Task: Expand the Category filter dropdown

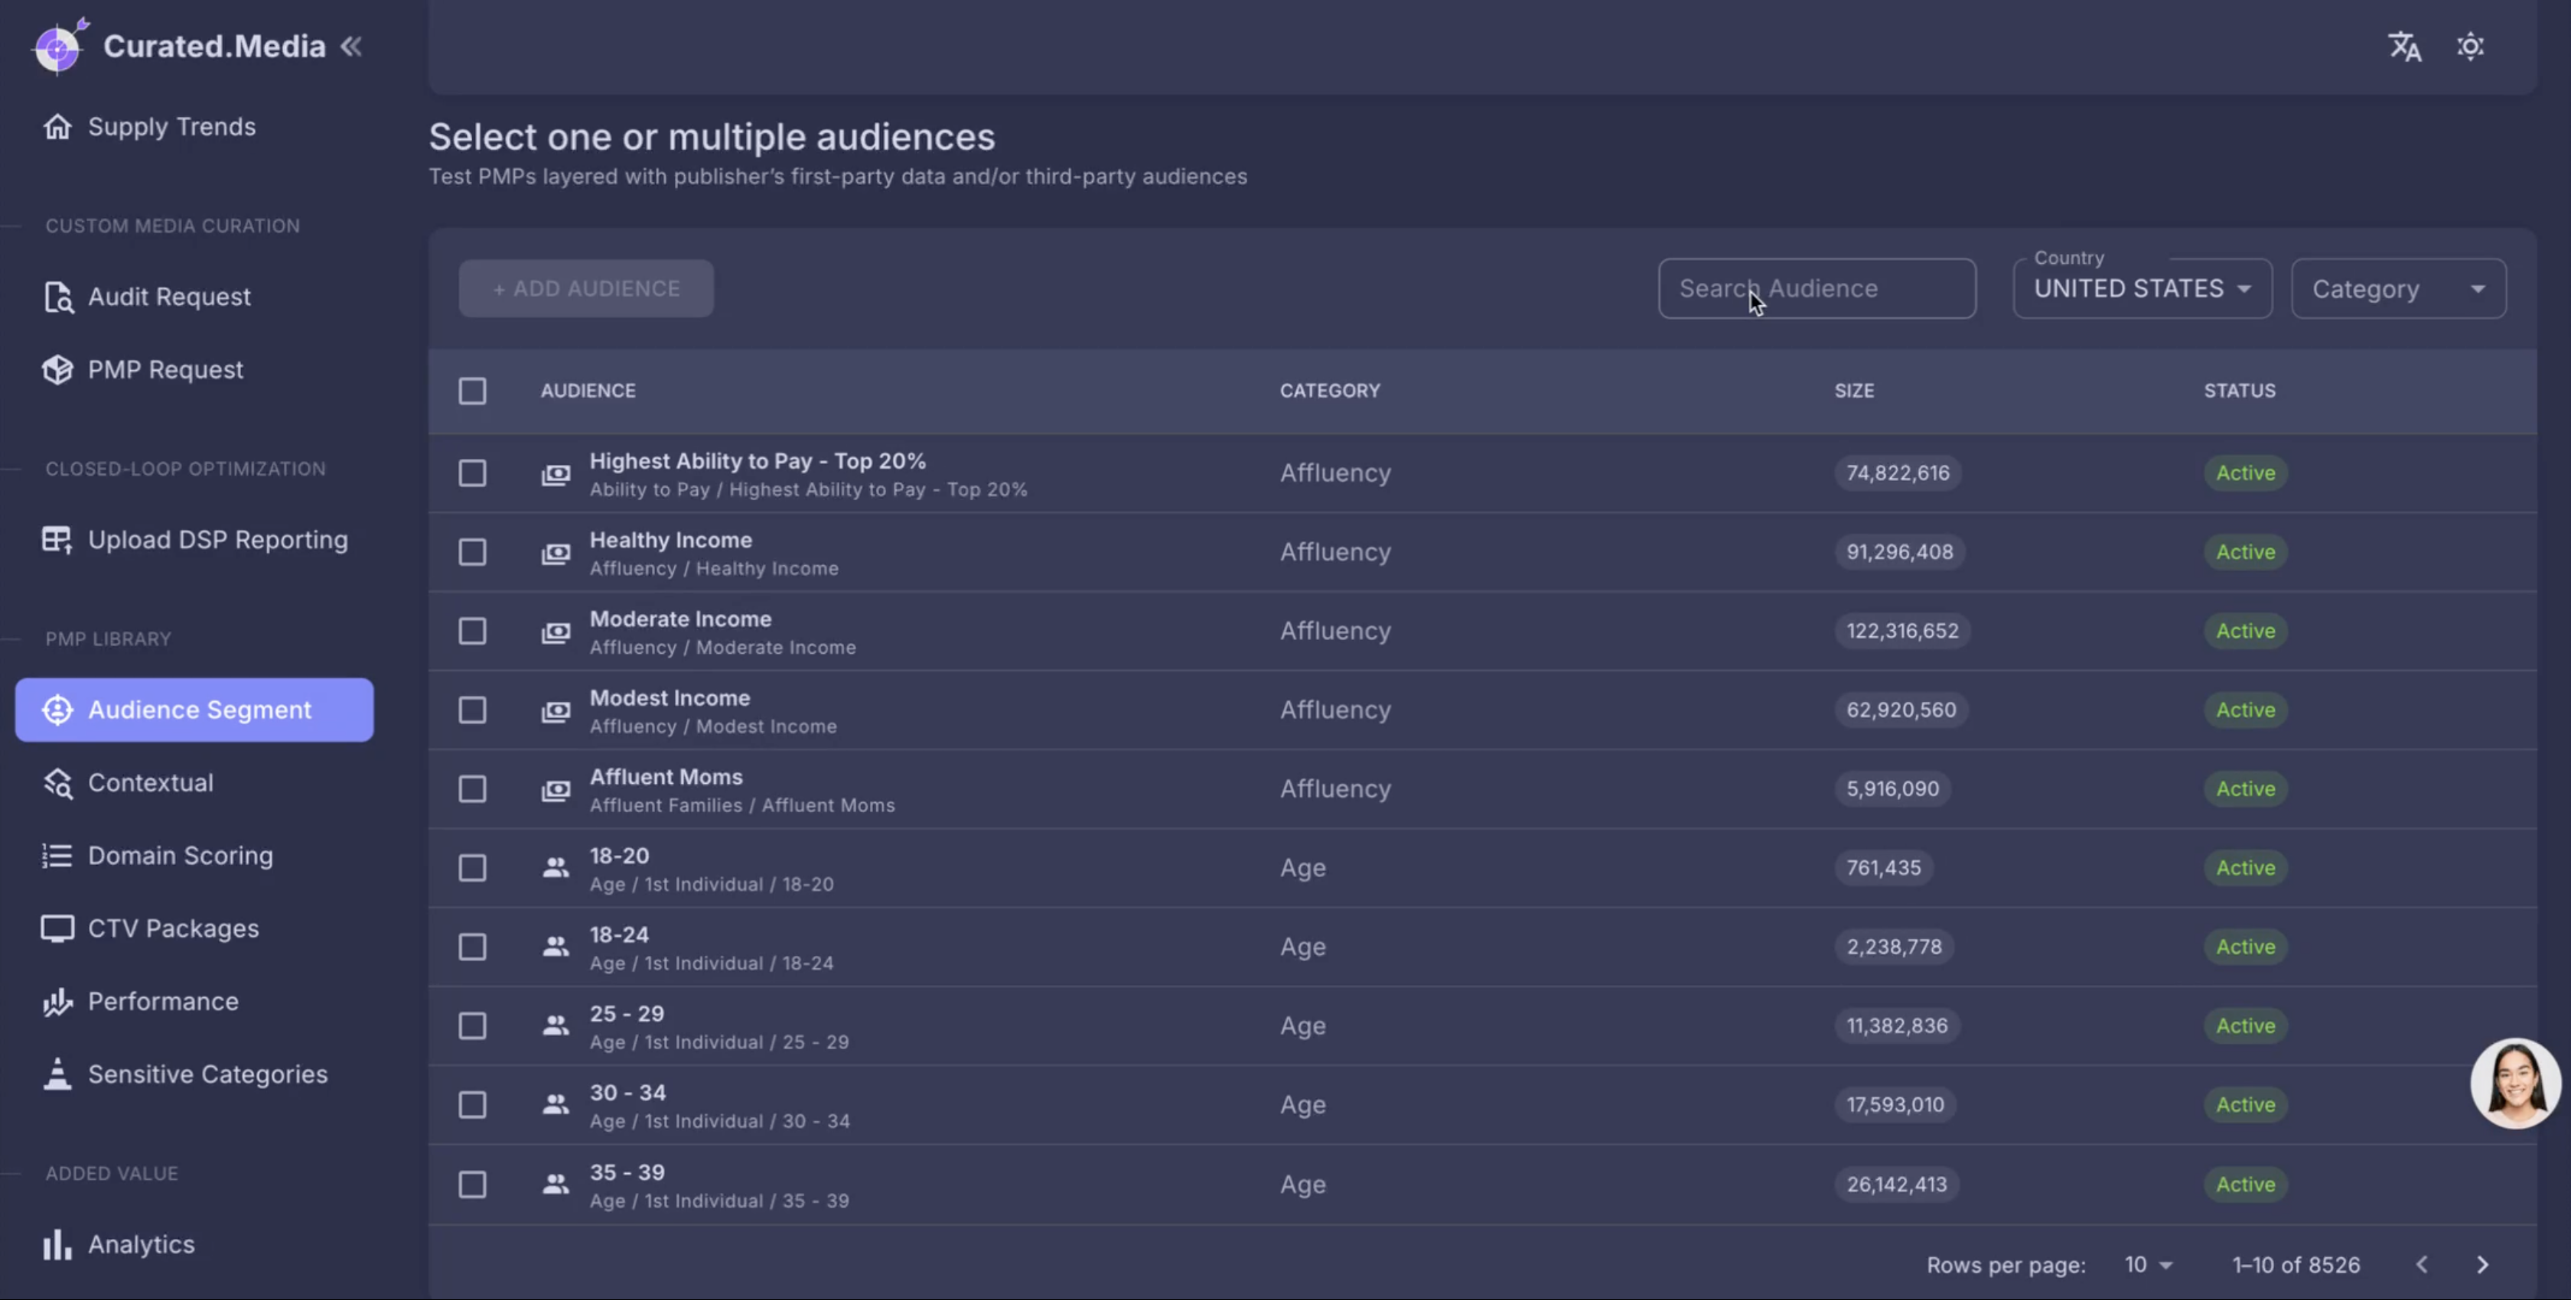Action: [x=2397, y=289]
